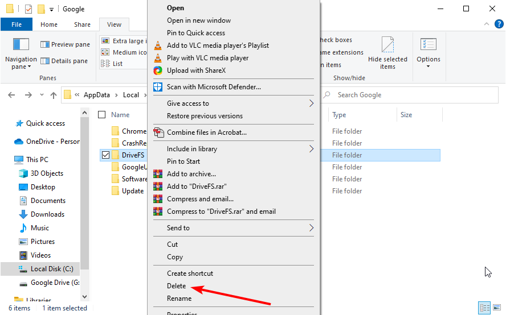
Task: Select Restore previous versions
Action: tap(205, 116)
